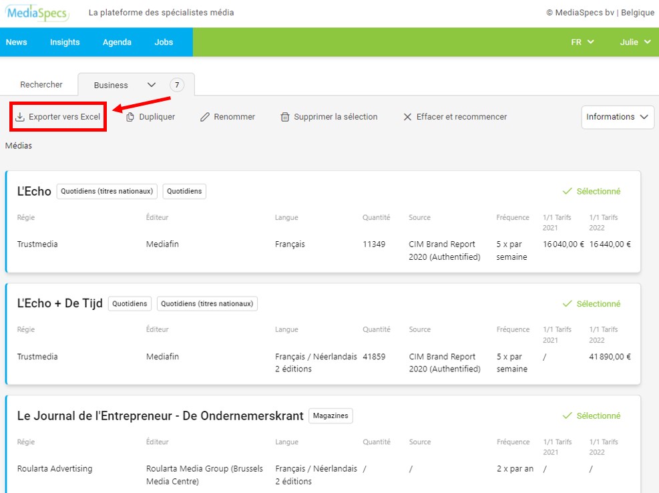Click the Renommer pencil icon
The height and width of the screenshot is (493, 659).
pyautogui.click(x=205, y=117)
